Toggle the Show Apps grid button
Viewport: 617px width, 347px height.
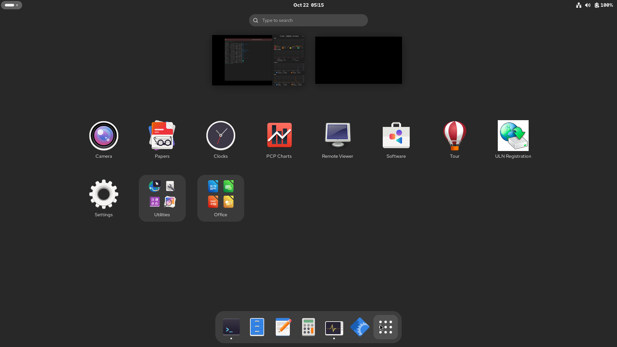tap(385, 327)
